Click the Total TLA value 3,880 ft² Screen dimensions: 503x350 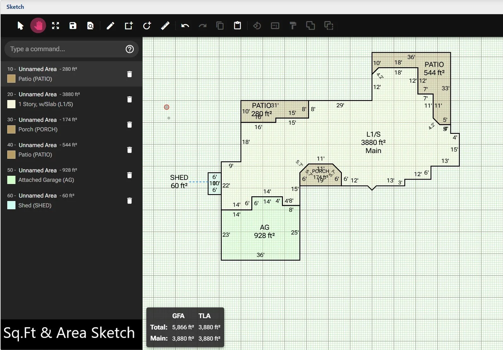[x=209, y=327]
